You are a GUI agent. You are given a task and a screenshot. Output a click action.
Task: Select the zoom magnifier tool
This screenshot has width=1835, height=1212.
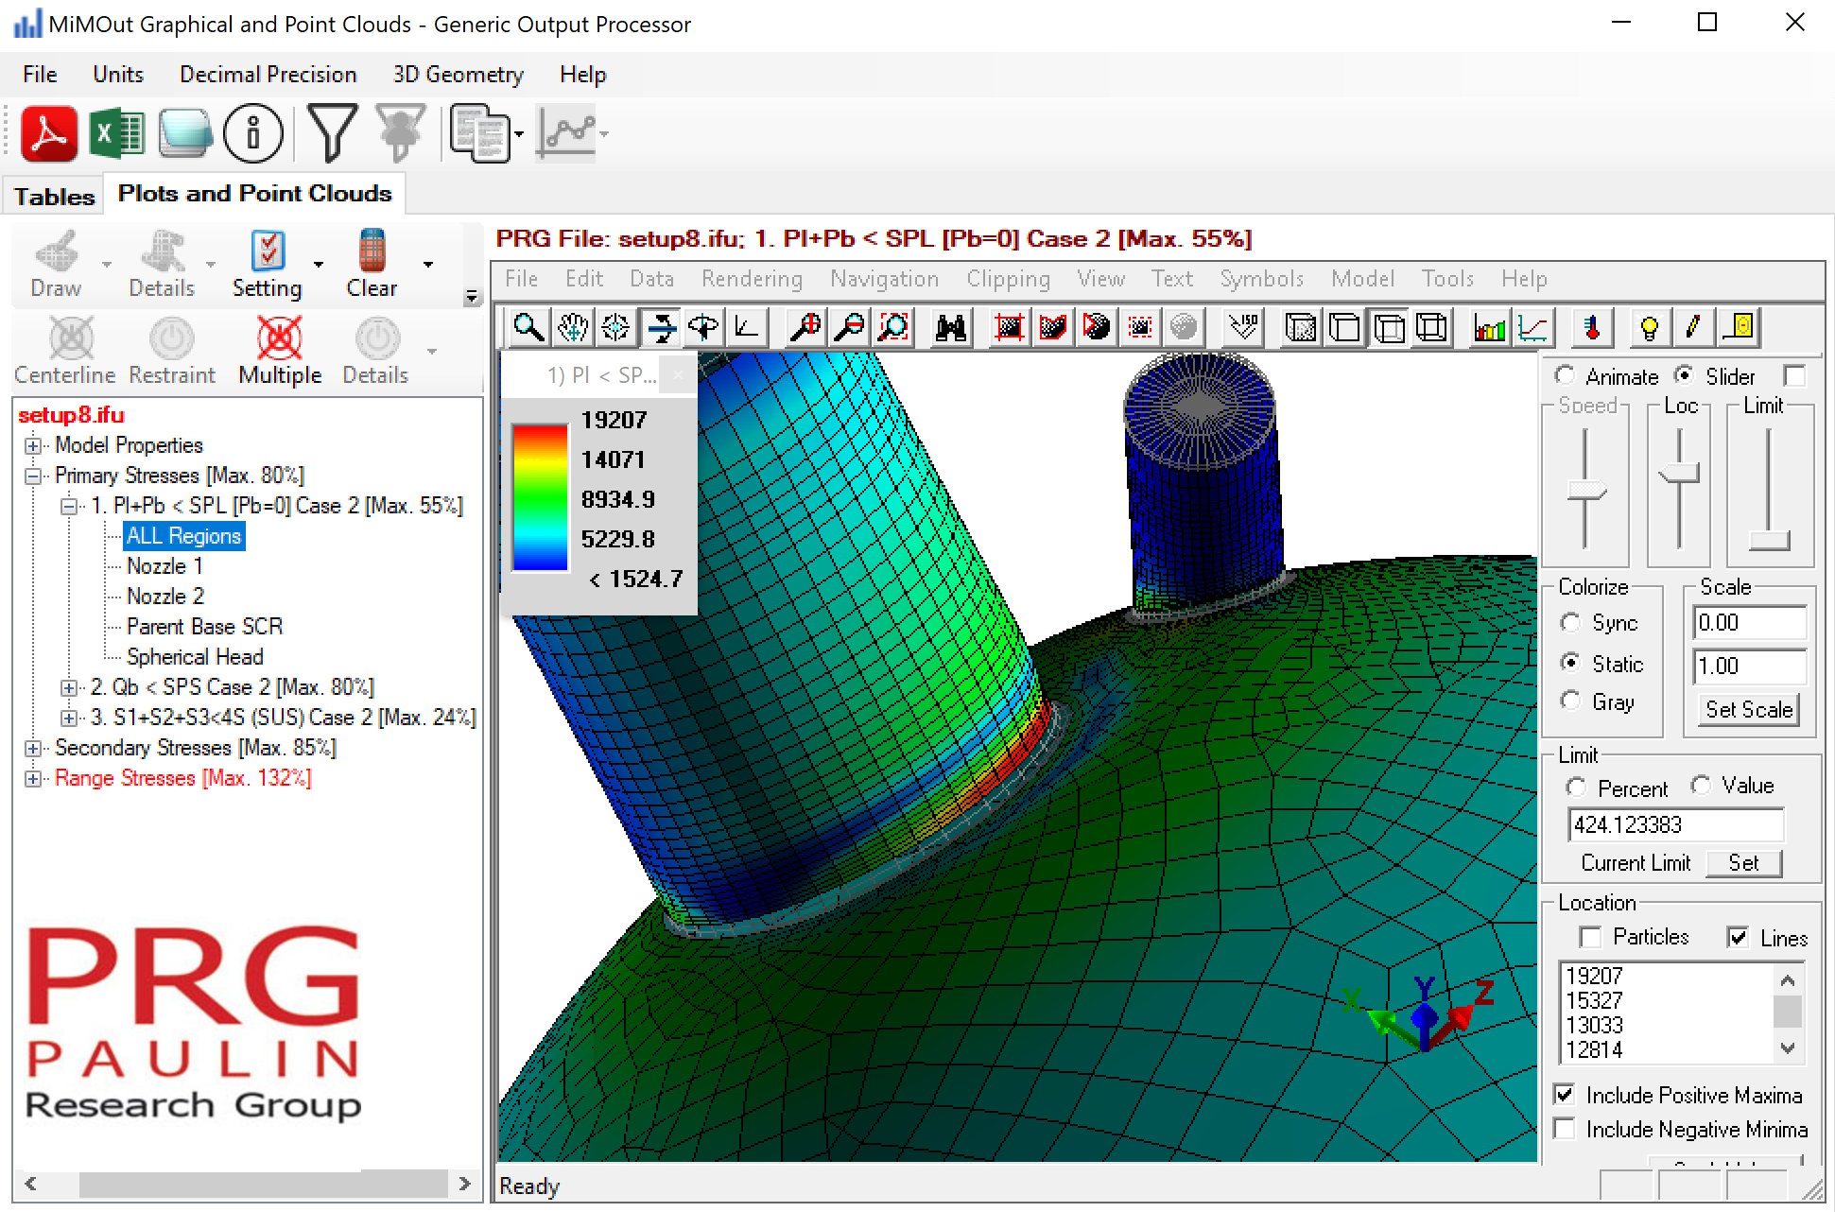[528, 327]
